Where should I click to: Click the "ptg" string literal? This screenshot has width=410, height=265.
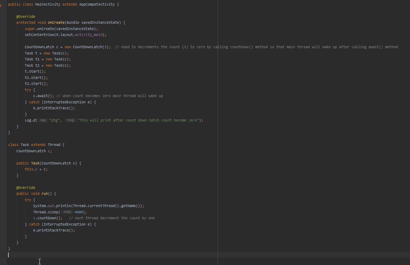pyautogui.click(x=54, y=120)
